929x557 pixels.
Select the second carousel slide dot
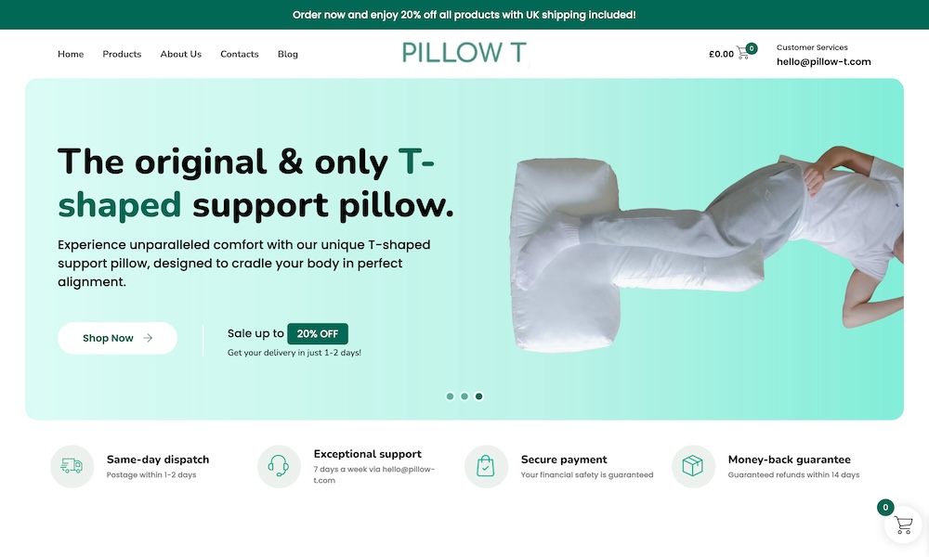[464, 396]
